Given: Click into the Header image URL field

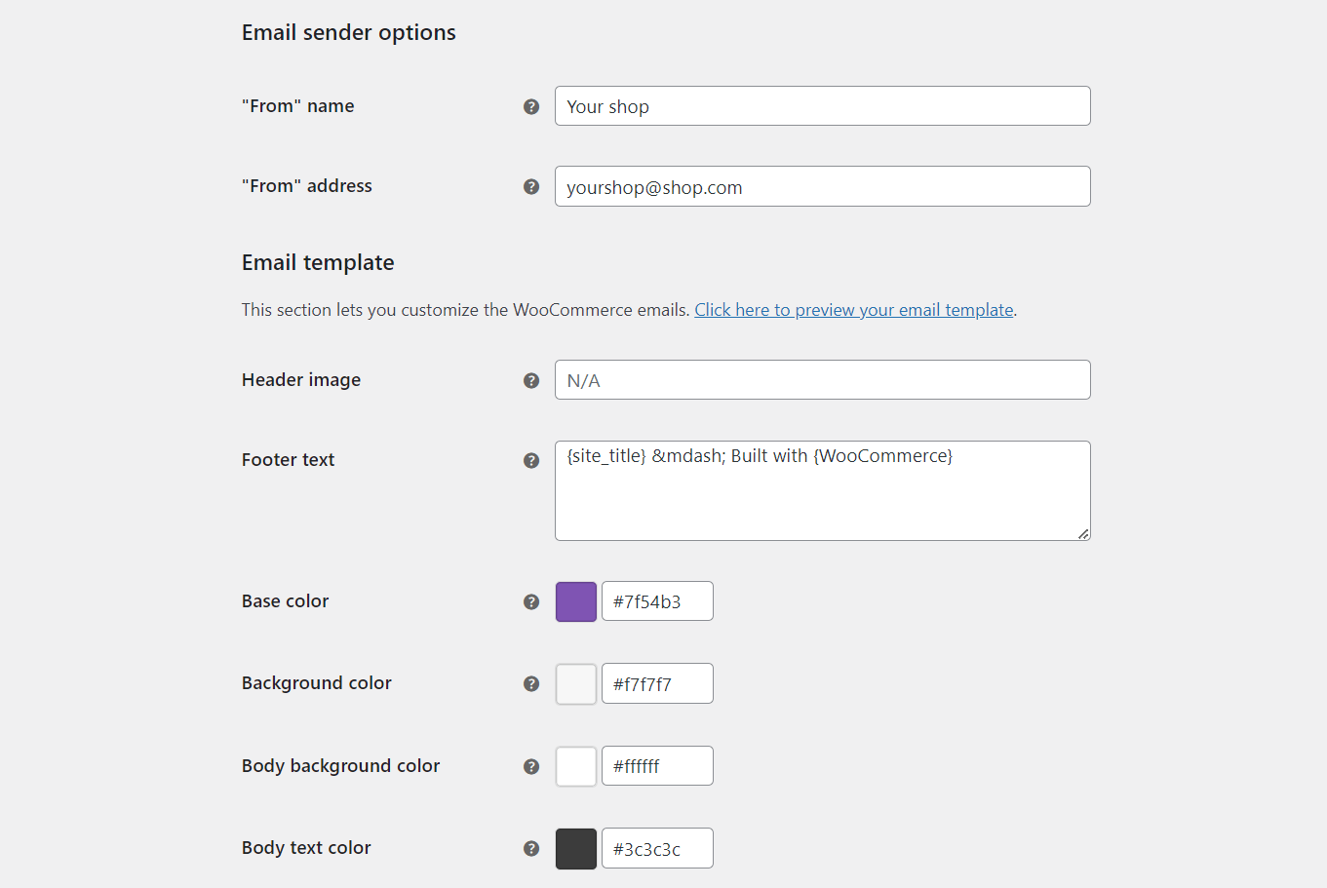Looking at the screenshot, I should (x=823, y=379).
